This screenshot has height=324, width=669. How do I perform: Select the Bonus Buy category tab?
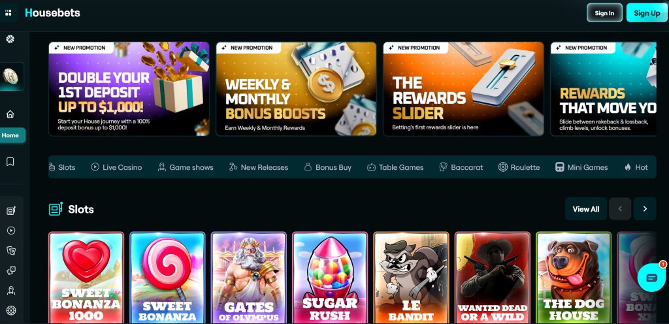(328, 167)
